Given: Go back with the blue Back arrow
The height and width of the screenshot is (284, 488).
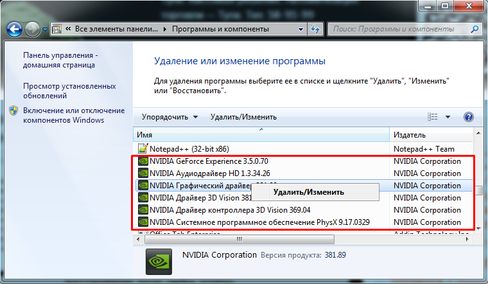Looking at the screenshot, I should (x=14, y=30).
